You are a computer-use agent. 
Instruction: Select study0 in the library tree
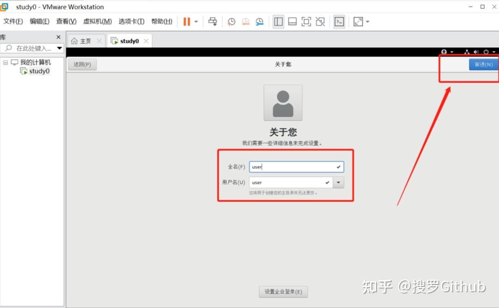(39, 71)
